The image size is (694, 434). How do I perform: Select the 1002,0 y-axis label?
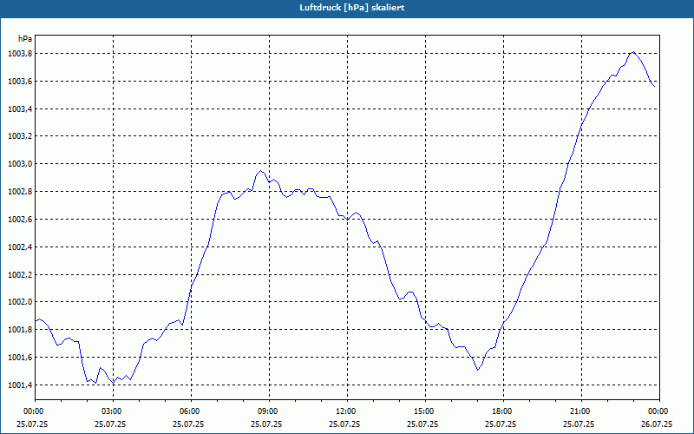pyautogui.click(x=19, y=302)
